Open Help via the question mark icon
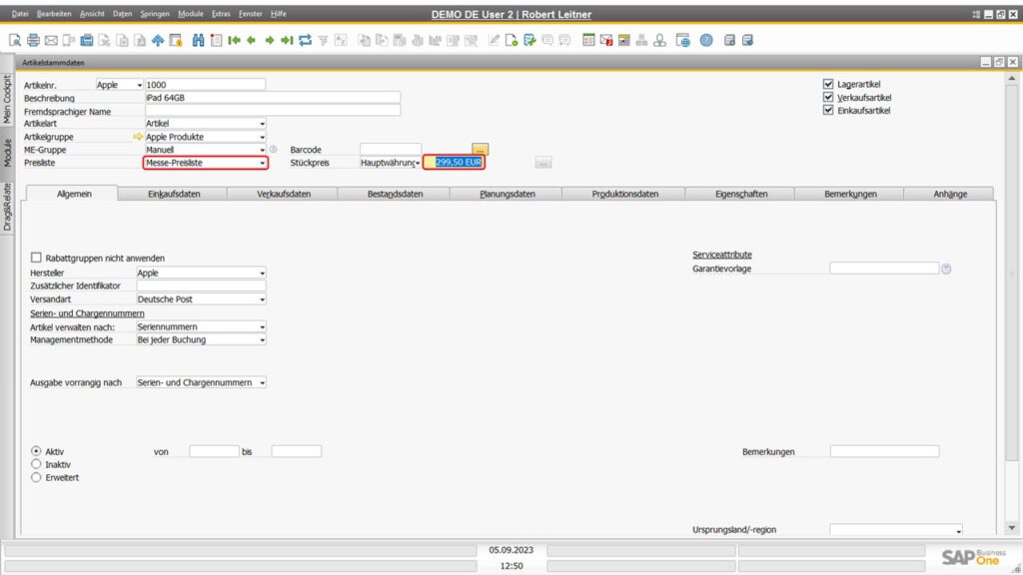This screenshot has height=575, width=1023. coord(706,40)
